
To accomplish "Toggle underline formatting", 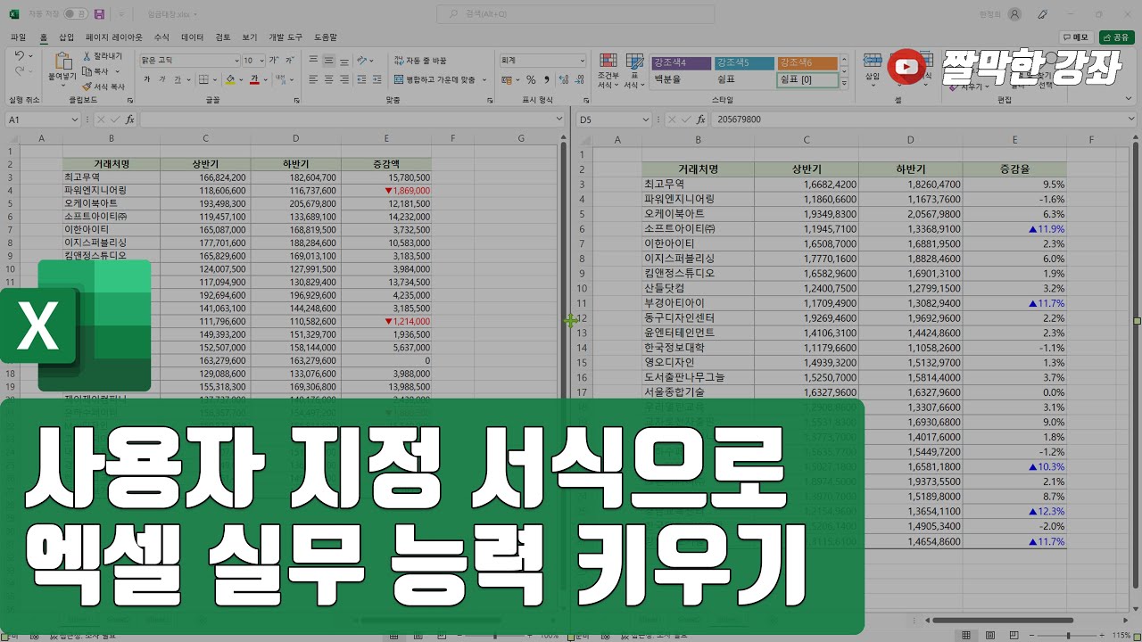I will point(178,79).
